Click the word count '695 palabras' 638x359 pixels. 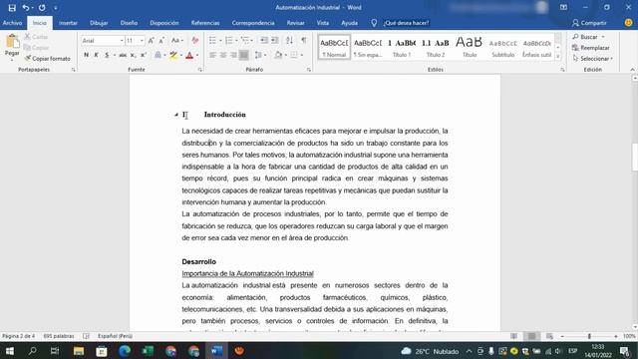(x=59, y=336)
